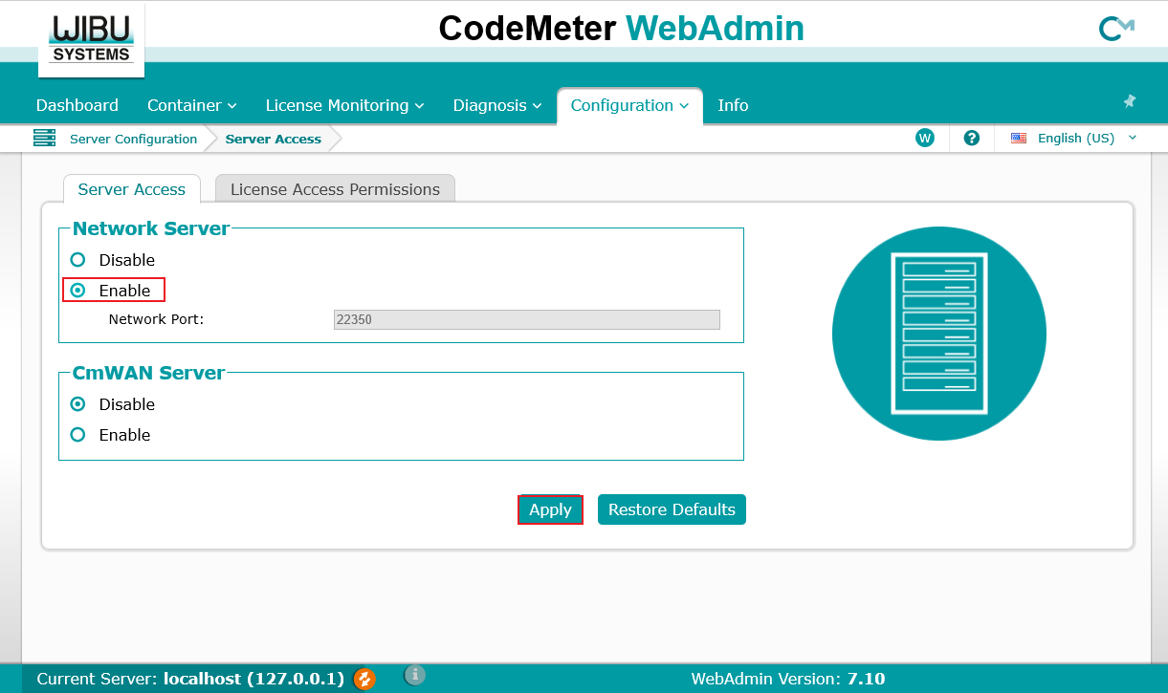Select Disable under Network Server
This screenshot has width=1168, height=693.
(x=78, y=260)
